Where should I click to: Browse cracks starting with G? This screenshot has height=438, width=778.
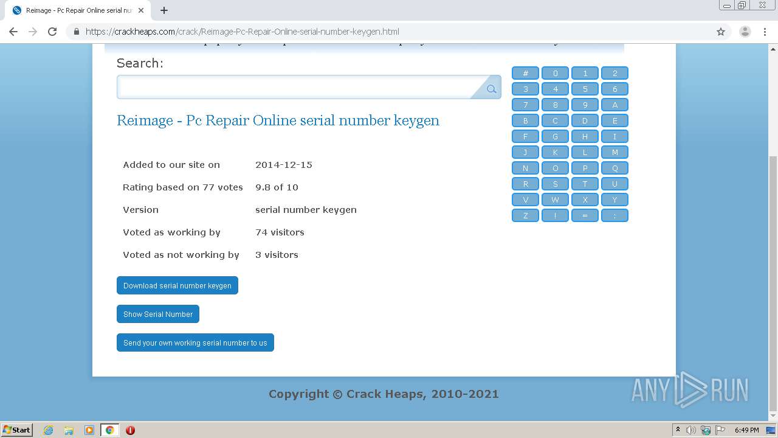555,136
